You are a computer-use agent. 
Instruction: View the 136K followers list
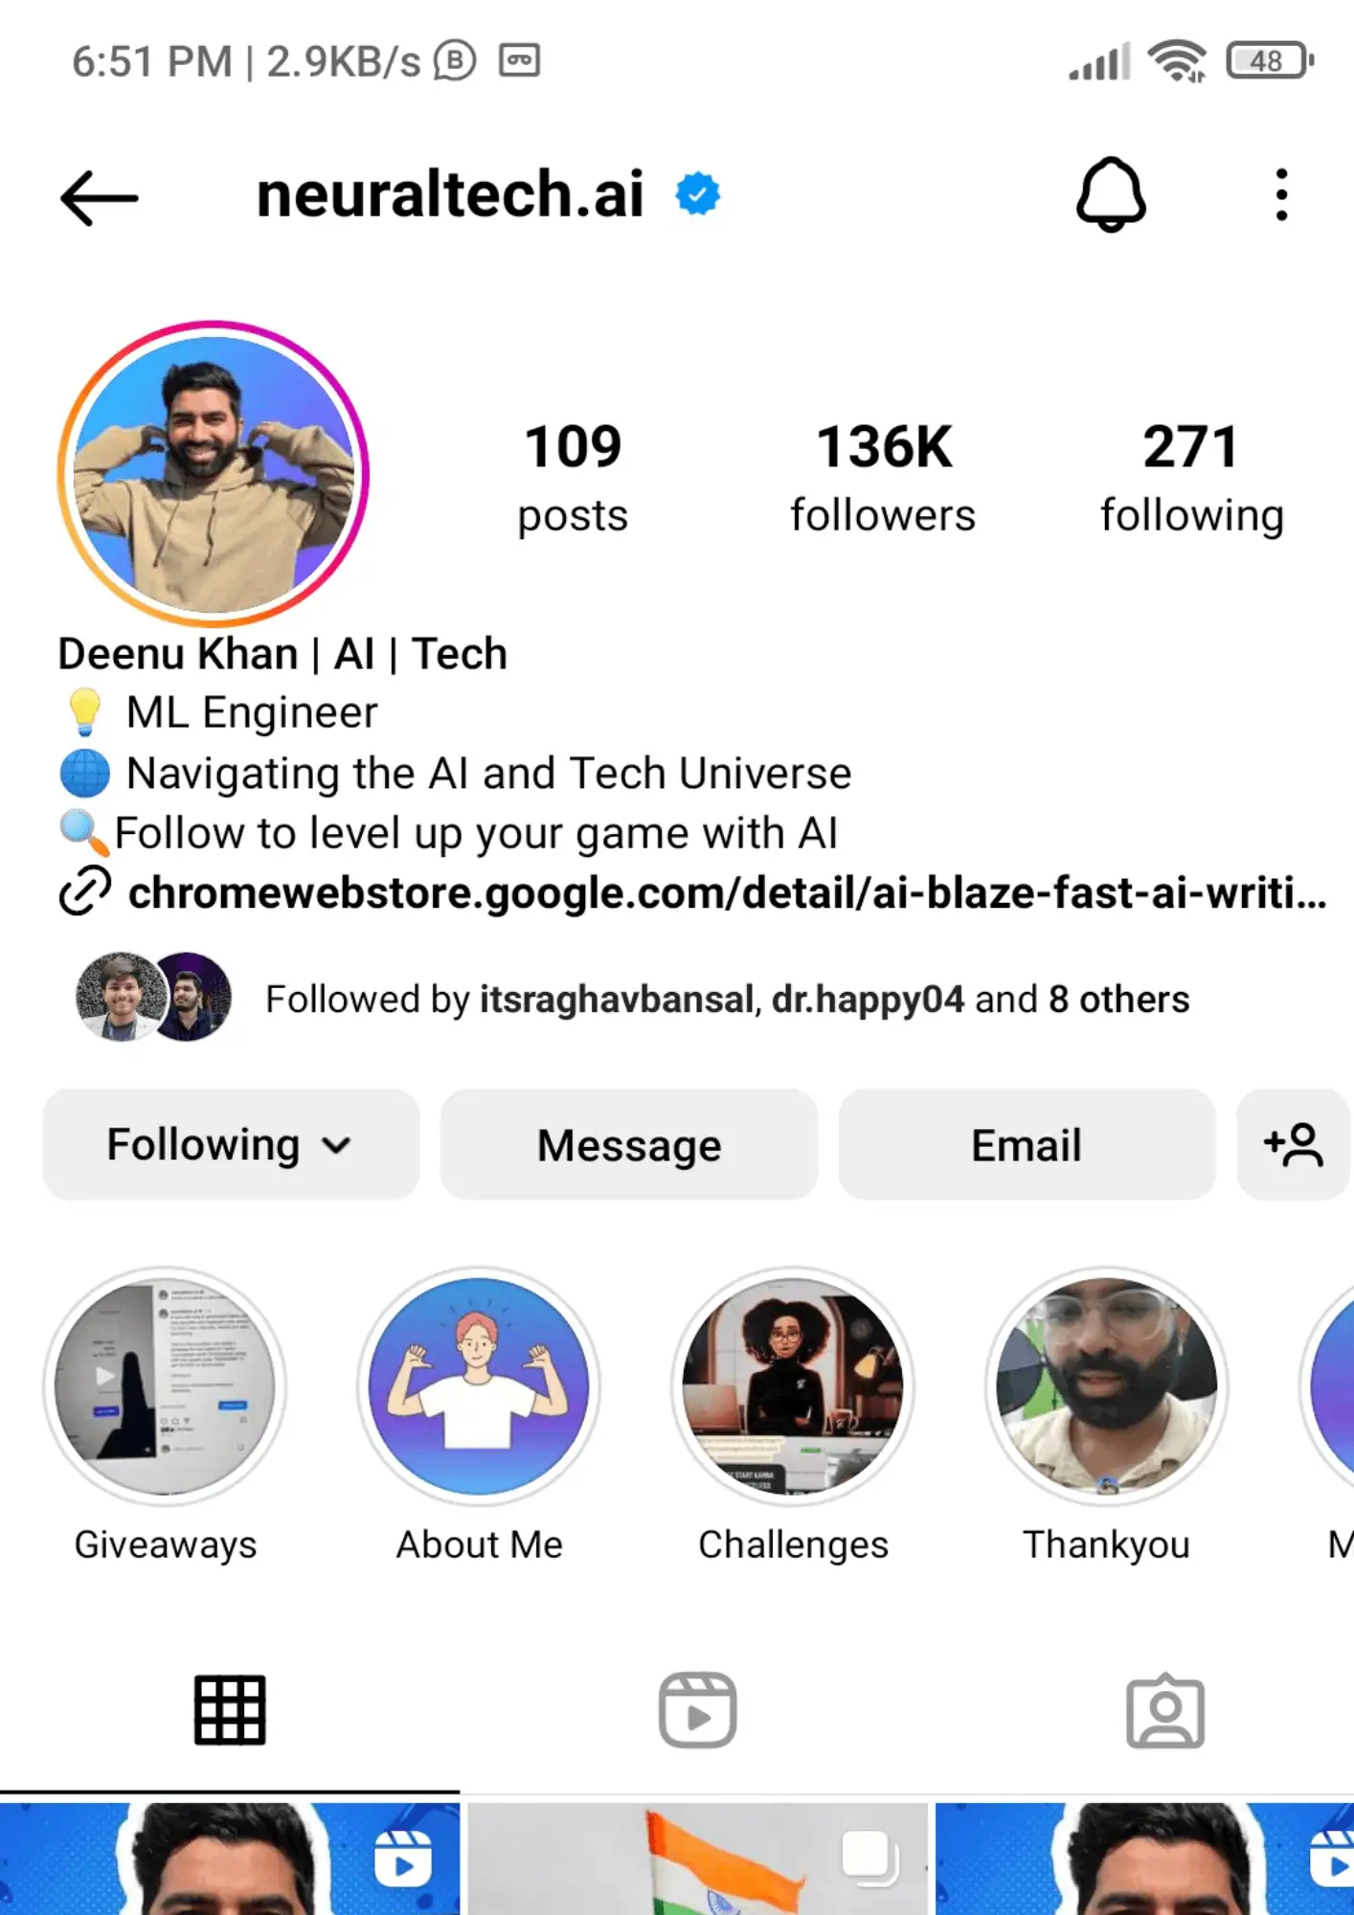pos(883,478)
